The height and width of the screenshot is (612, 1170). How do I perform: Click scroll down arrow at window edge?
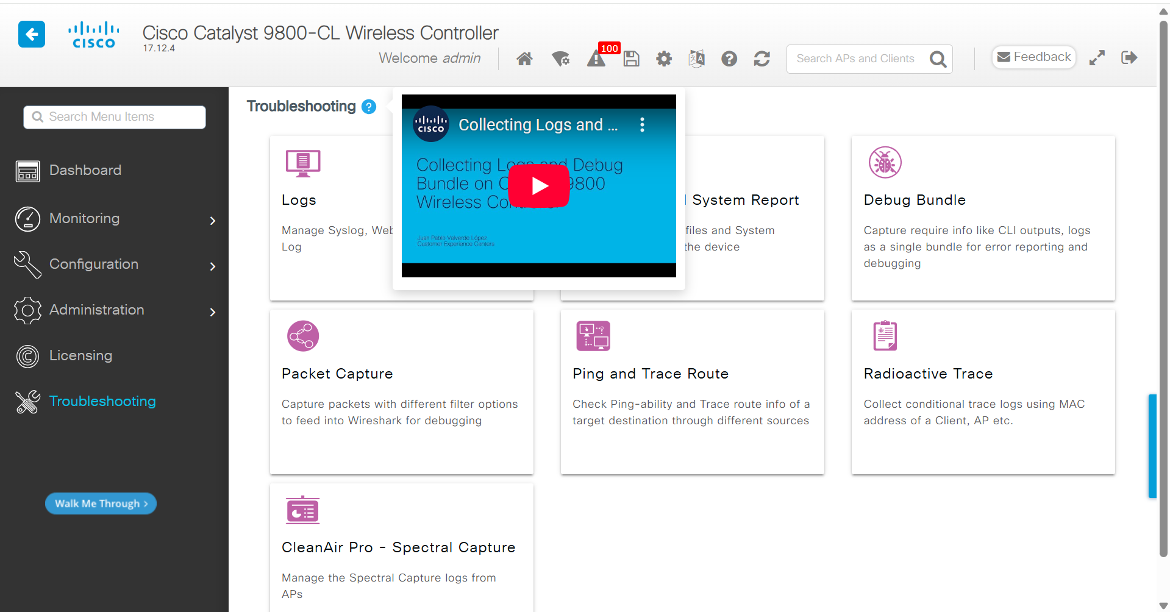click(1163, 606)
